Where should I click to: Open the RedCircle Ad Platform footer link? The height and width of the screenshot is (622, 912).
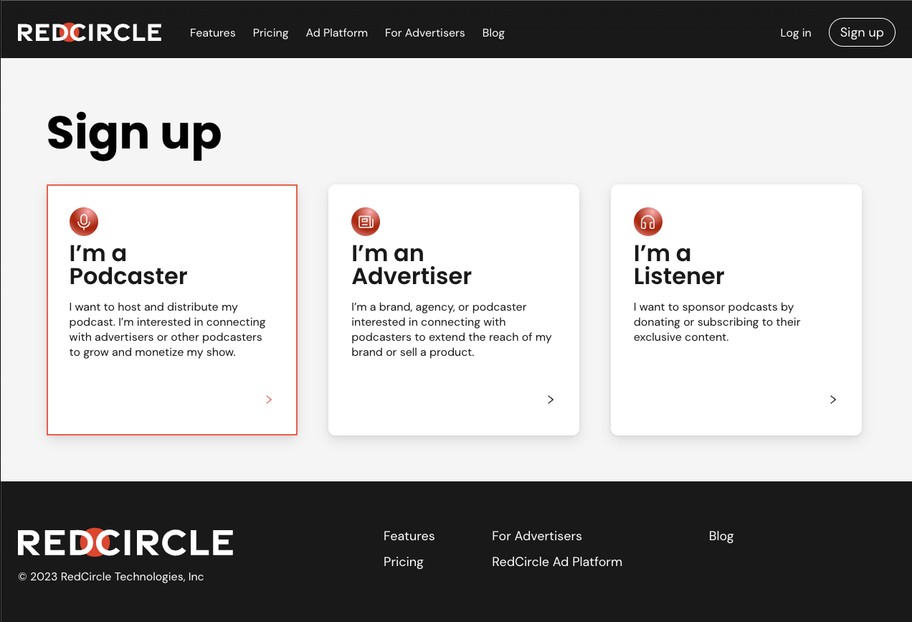click(557, 562)
